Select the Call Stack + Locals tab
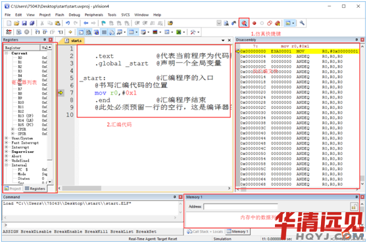Viewport: 367px width, 243px height. (x=205, y=232)
